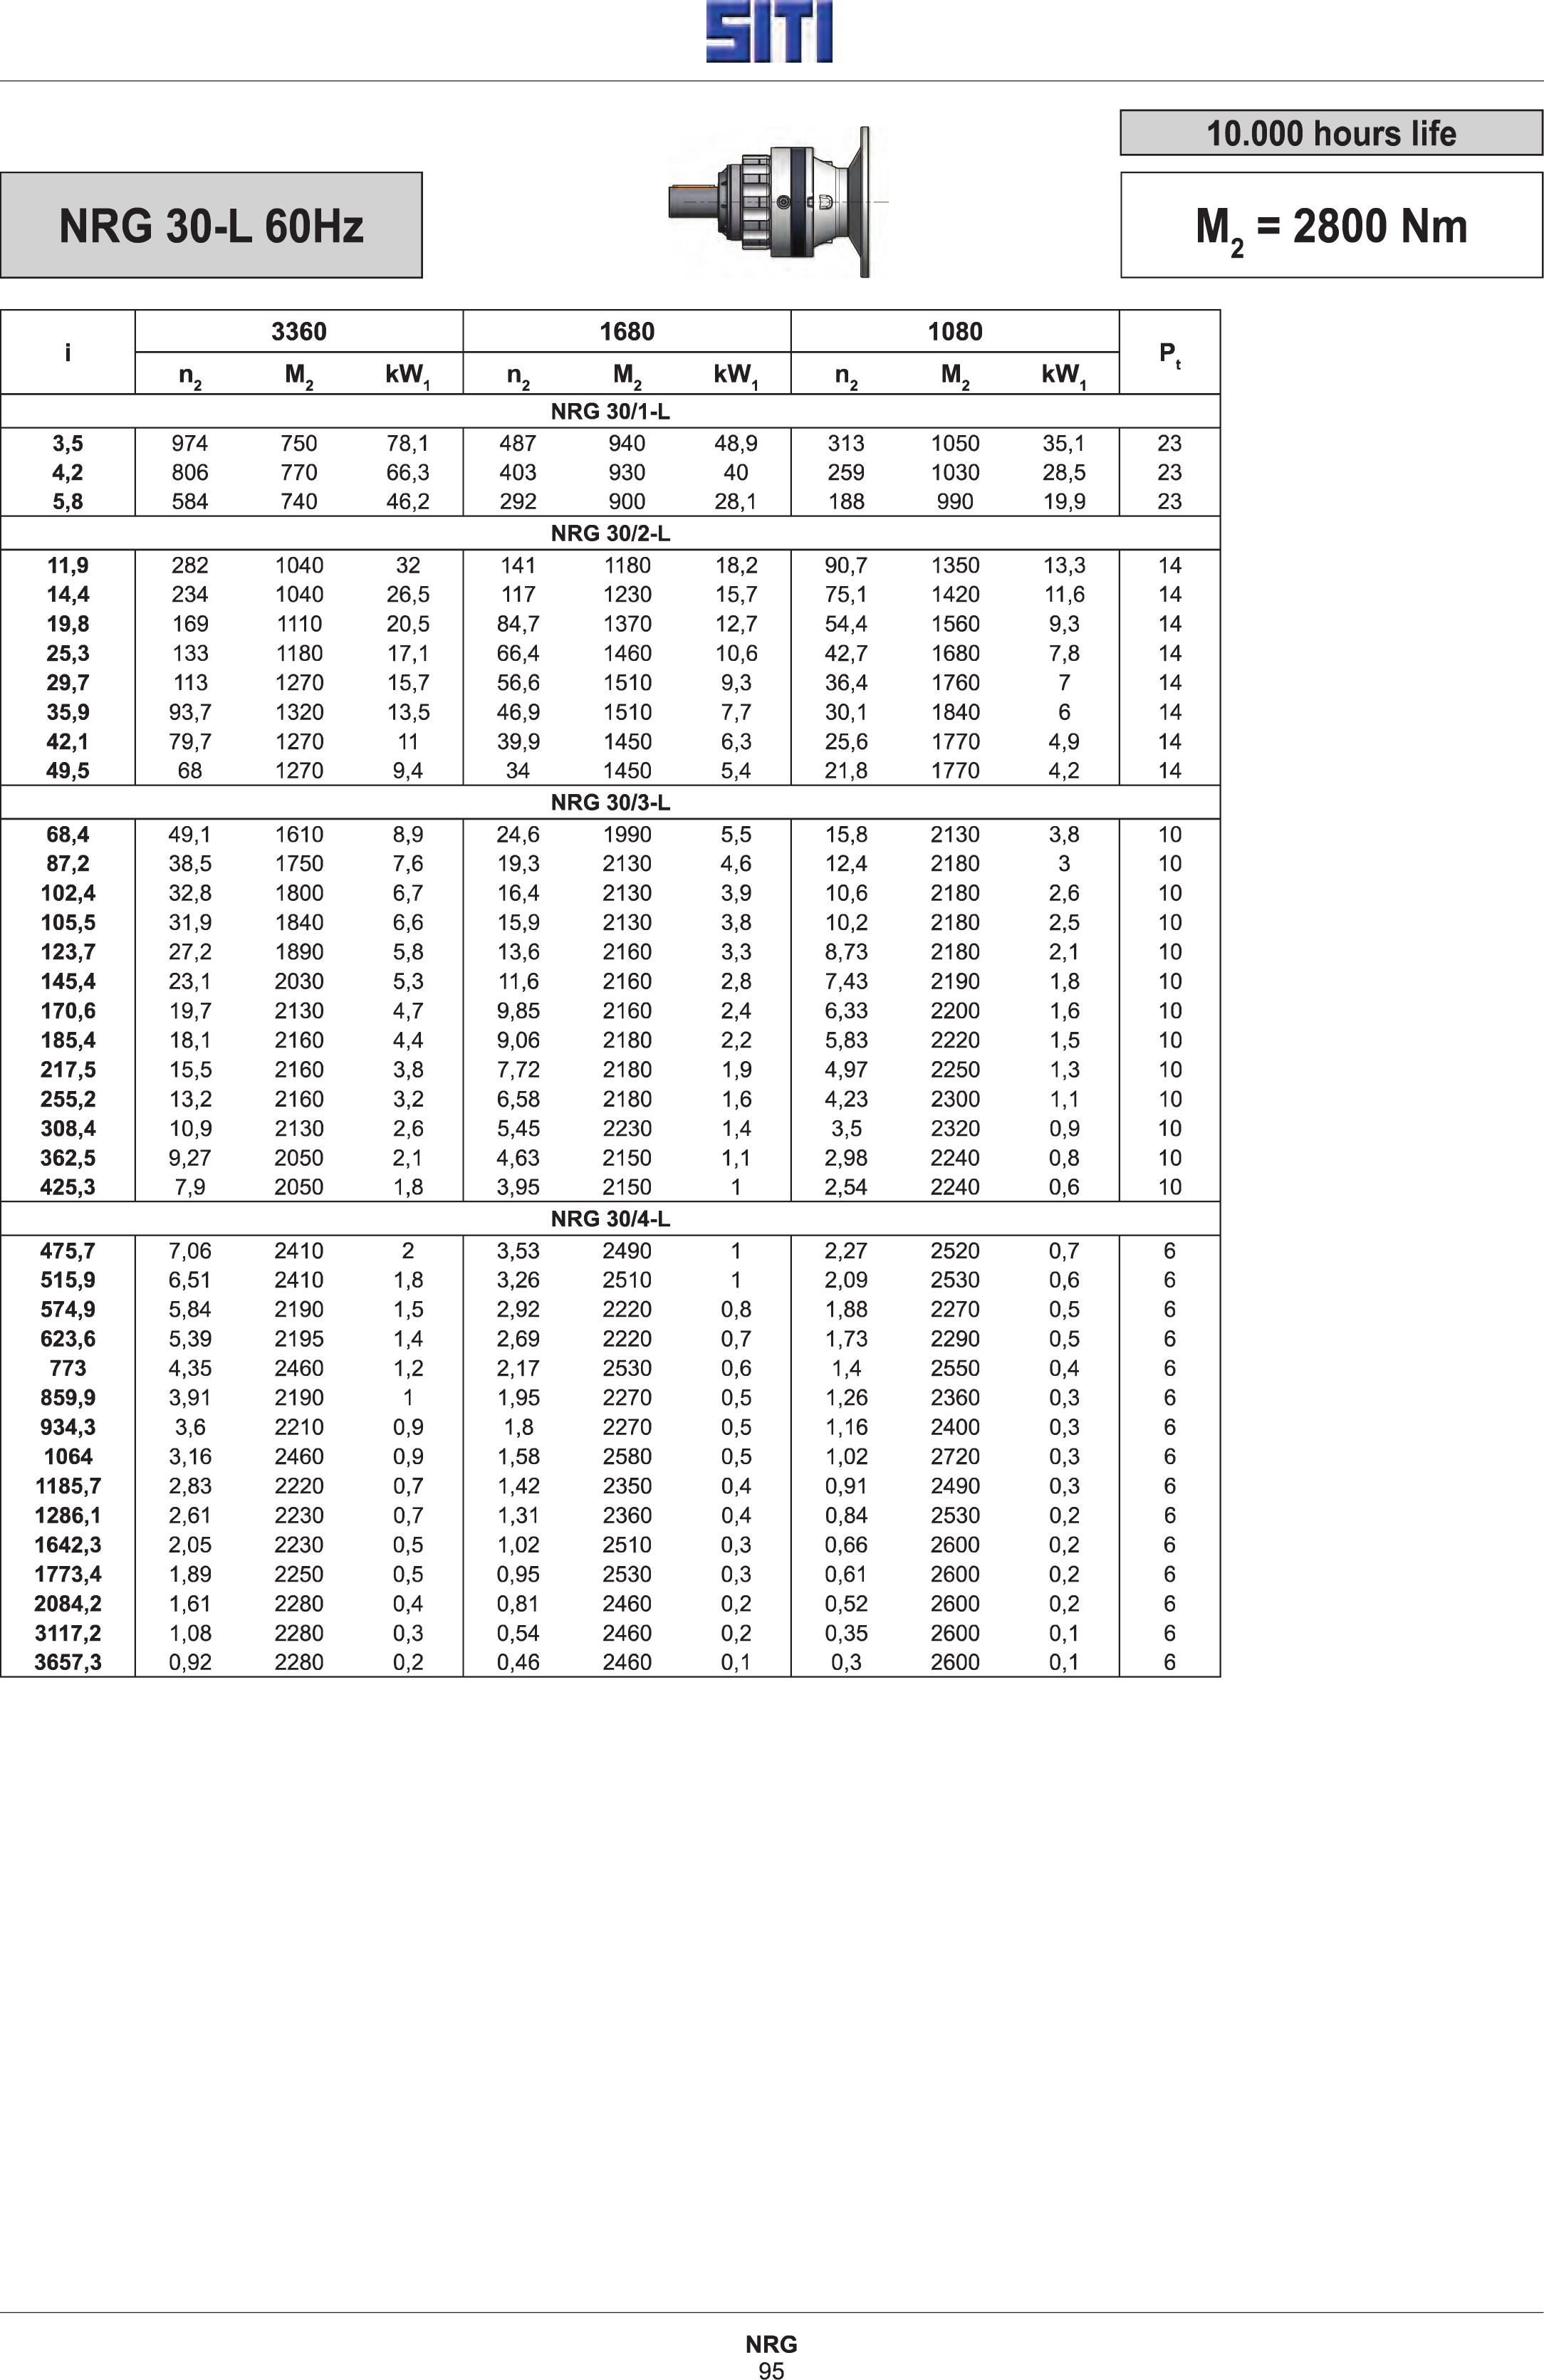
Task: Click the torque value '1990'
Action: (627, 835)
